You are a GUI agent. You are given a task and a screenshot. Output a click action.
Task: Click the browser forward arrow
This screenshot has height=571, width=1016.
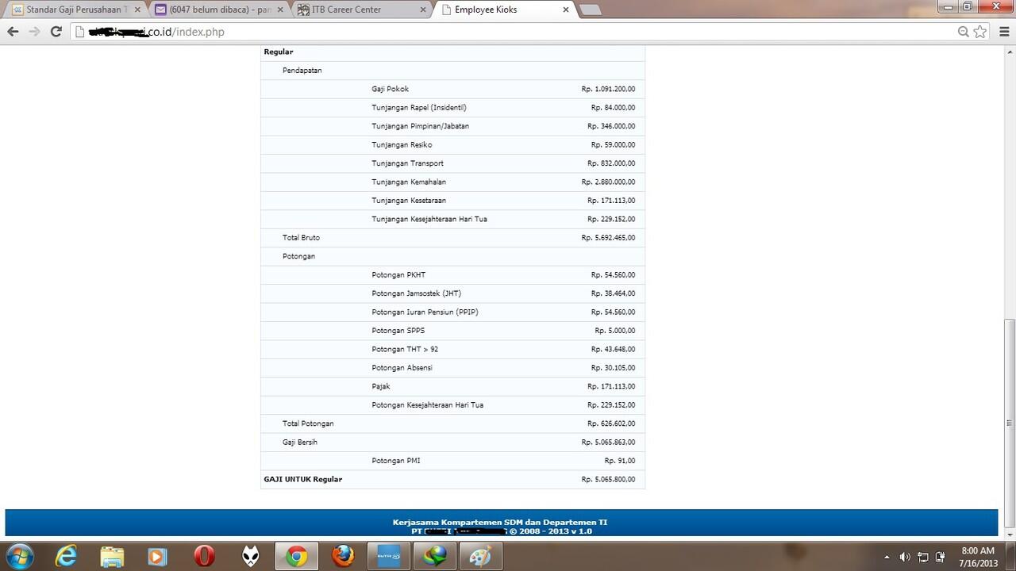(34, 32)
